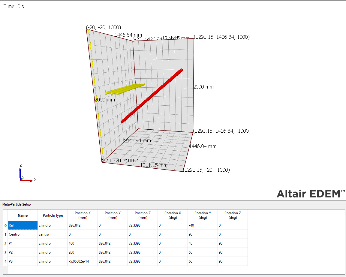Viewport: 346px width, 277px height.
Task: Click the yellow cylinders group in 3D view
Action: click(125, 89)
